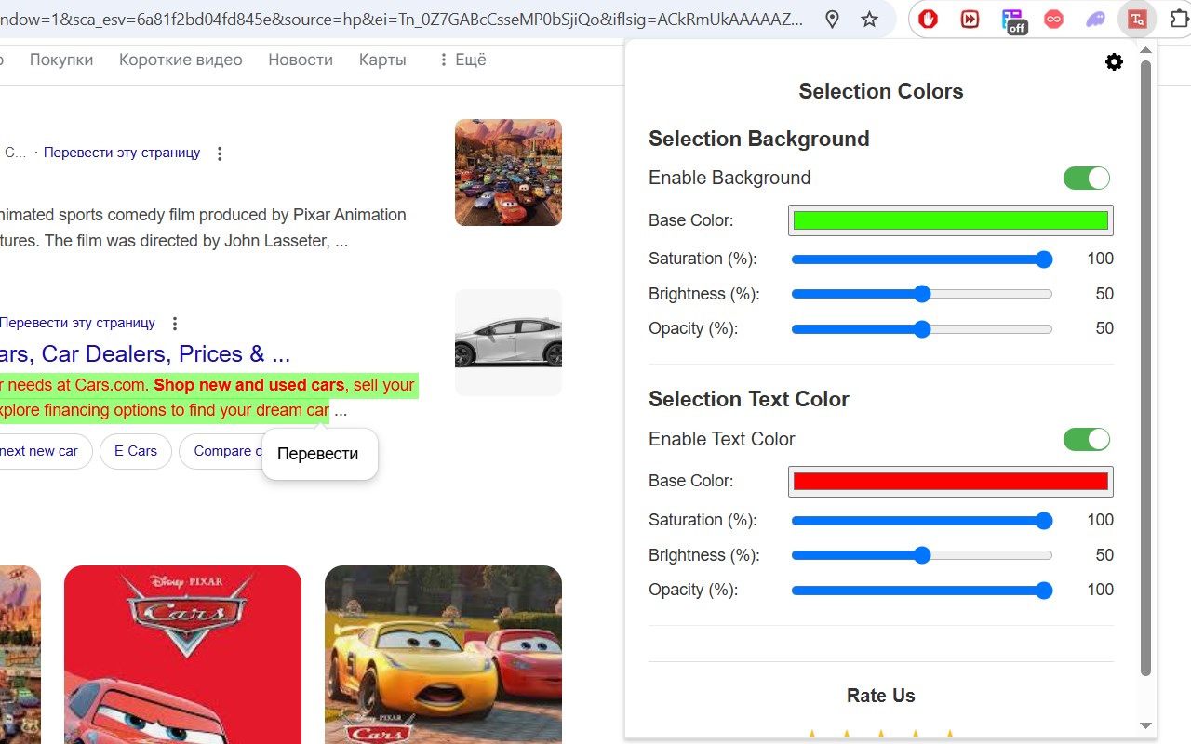
Task: Click the 'Перевести' translate popup button
Action: pos(318,455)
